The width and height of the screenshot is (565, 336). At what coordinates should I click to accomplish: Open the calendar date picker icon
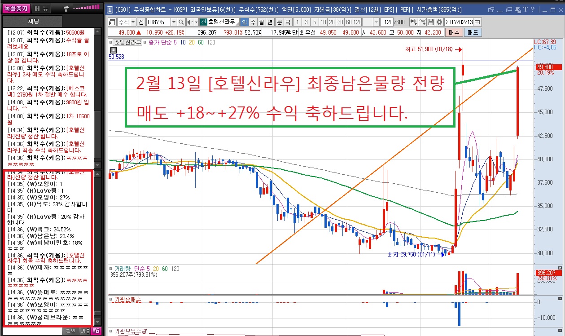tap(477, 22)
